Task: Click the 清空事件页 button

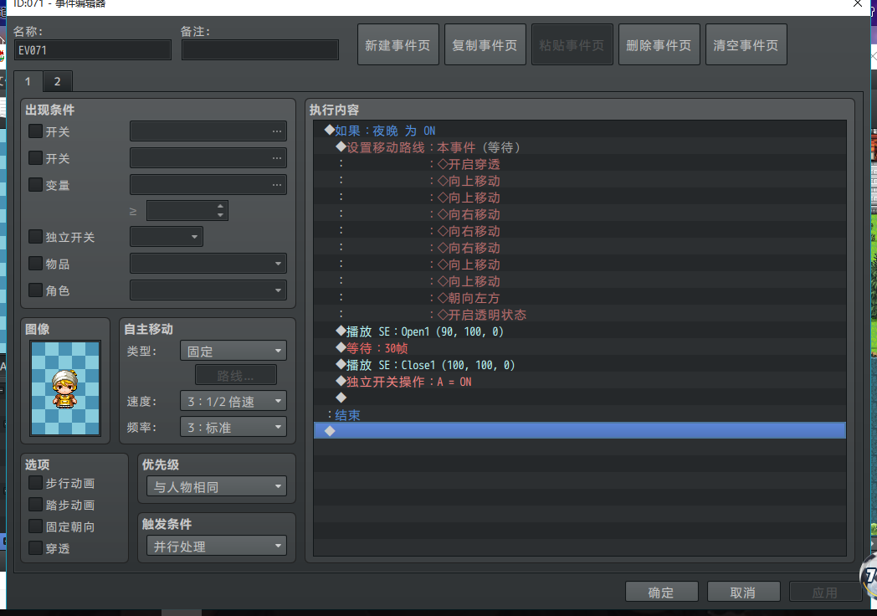Action: pos(746,44)
